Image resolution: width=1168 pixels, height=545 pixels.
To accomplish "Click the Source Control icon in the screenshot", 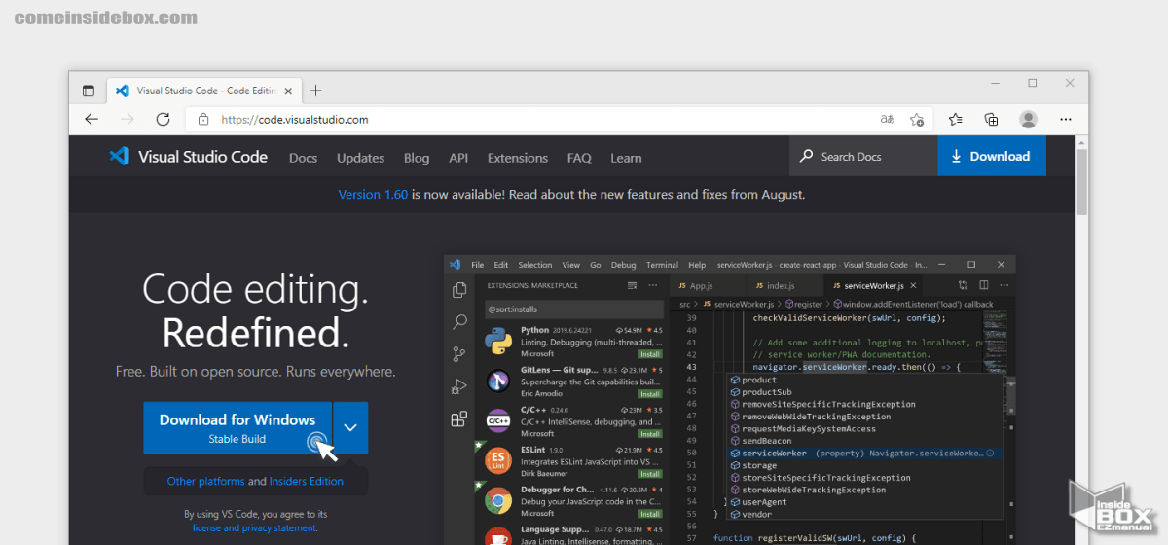I will [x=459, y=354].
